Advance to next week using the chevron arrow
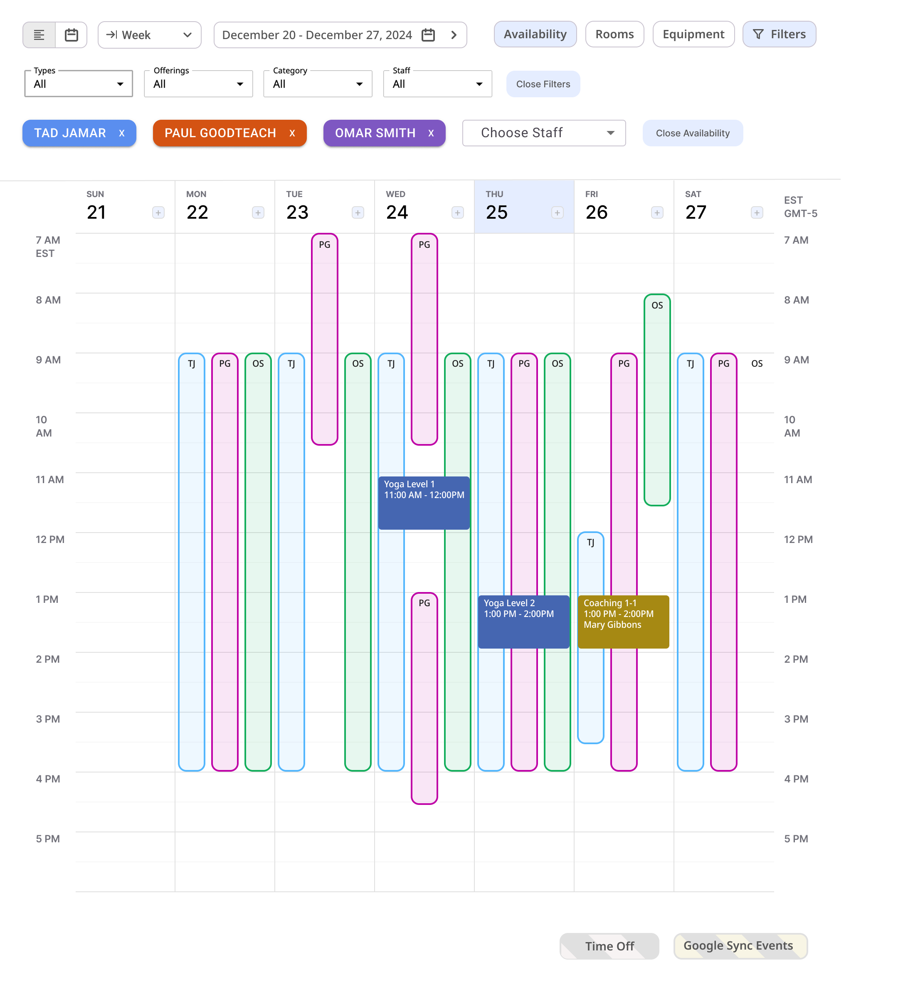The height and width of the screenshot is (992, 903). tap(454, 35)
